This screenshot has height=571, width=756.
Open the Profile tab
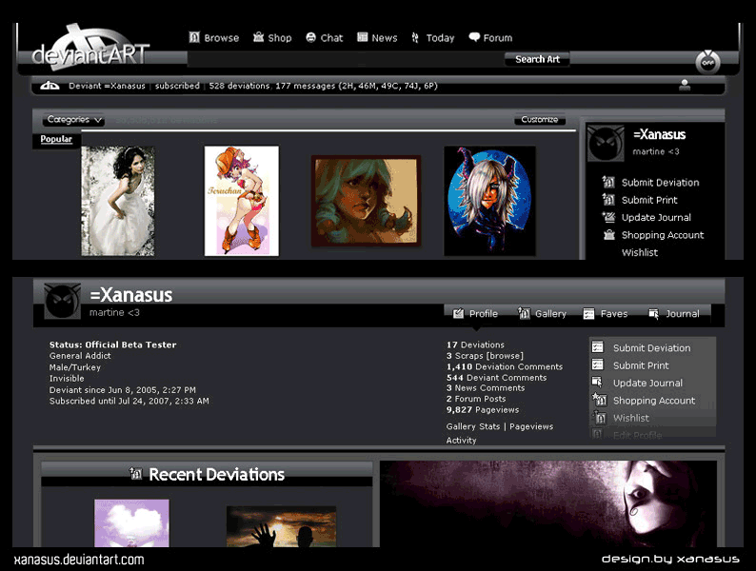[475, 314]
